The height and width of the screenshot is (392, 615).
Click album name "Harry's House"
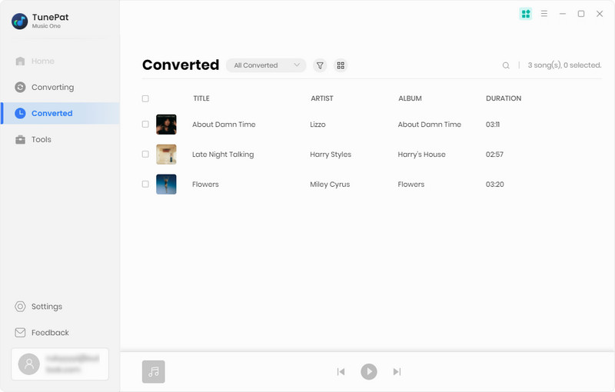click(x=421, y=154)
